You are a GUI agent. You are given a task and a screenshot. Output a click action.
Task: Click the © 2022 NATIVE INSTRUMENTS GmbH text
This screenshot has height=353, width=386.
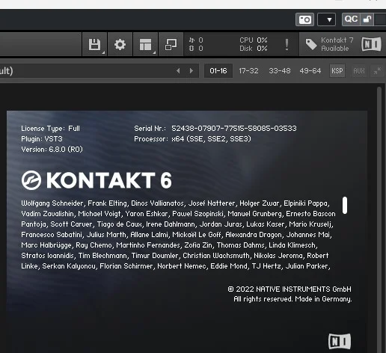tap(289, 289)
